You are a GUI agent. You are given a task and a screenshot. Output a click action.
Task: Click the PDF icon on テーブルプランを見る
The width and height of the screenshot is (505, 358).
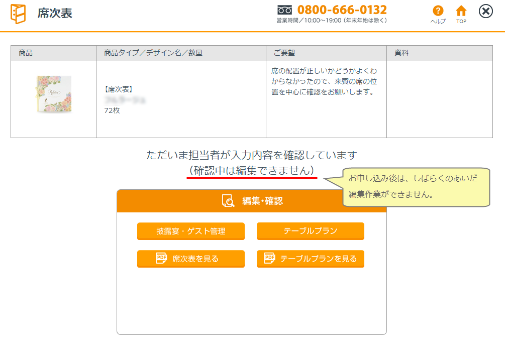coord(270,258)
